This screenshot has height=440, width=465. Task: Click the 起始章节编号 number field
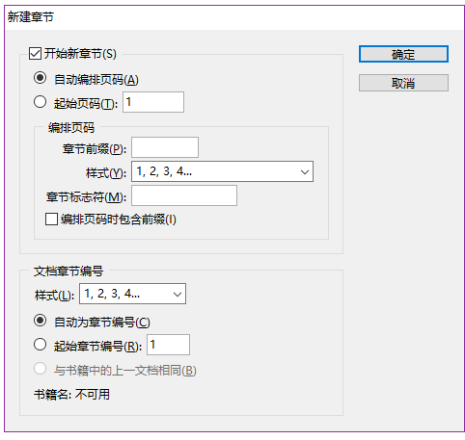(168, 345)
